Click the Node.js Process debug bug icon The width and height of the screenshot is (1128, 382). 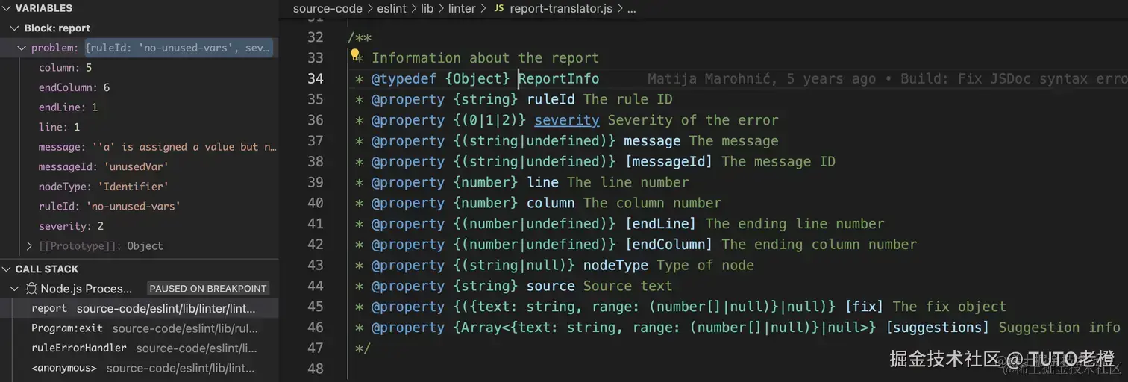(x=31, y=289)
